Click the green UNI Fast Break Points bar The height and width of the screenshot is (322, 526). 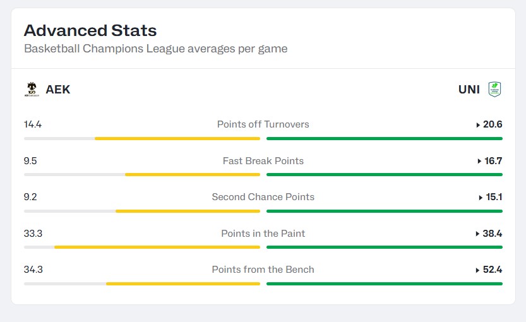tap(385, 175)
